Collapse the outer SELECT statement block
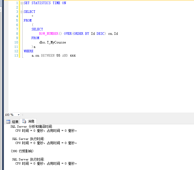The image size is (194, 170). coord(22,12)
